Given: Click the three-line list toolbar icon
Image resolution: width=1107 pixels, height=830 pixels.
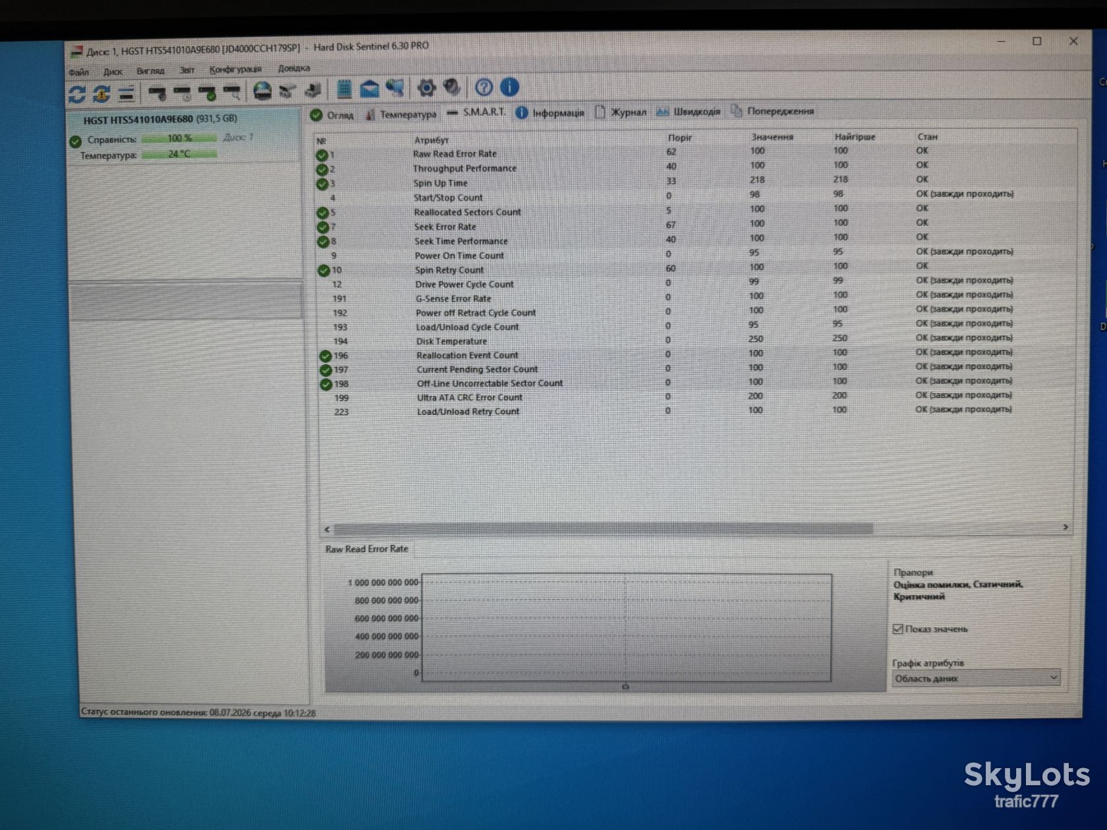Looking at the screenshot, I should (x=126, y=94).
